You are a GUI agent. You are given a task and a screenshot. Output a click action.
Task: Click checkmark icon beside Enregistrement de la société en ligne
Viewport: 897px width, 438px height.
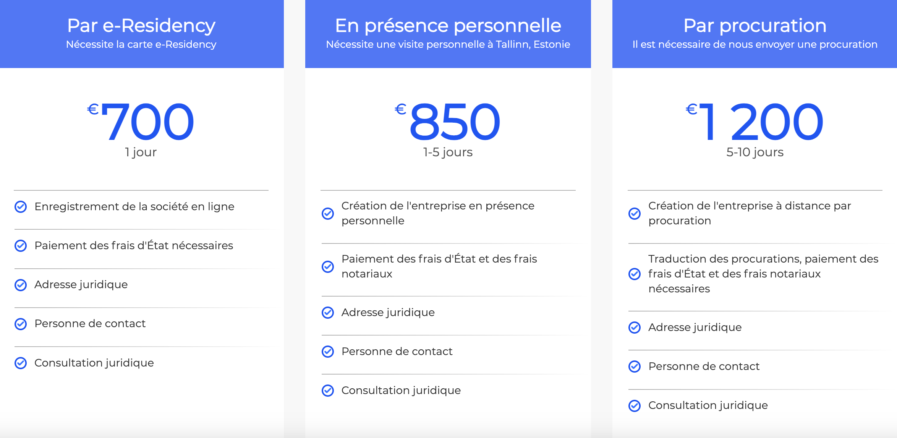[x=21, y=207]
